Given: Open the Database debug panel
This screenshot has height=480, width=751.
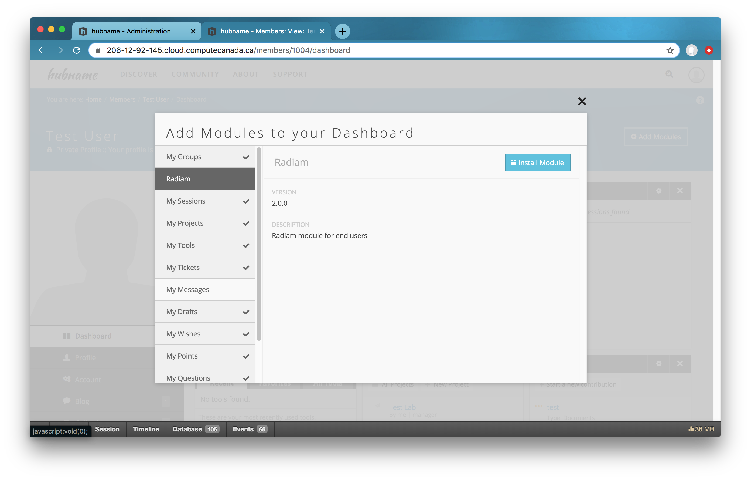Looking at the screenshot, I should coord(196,429).
